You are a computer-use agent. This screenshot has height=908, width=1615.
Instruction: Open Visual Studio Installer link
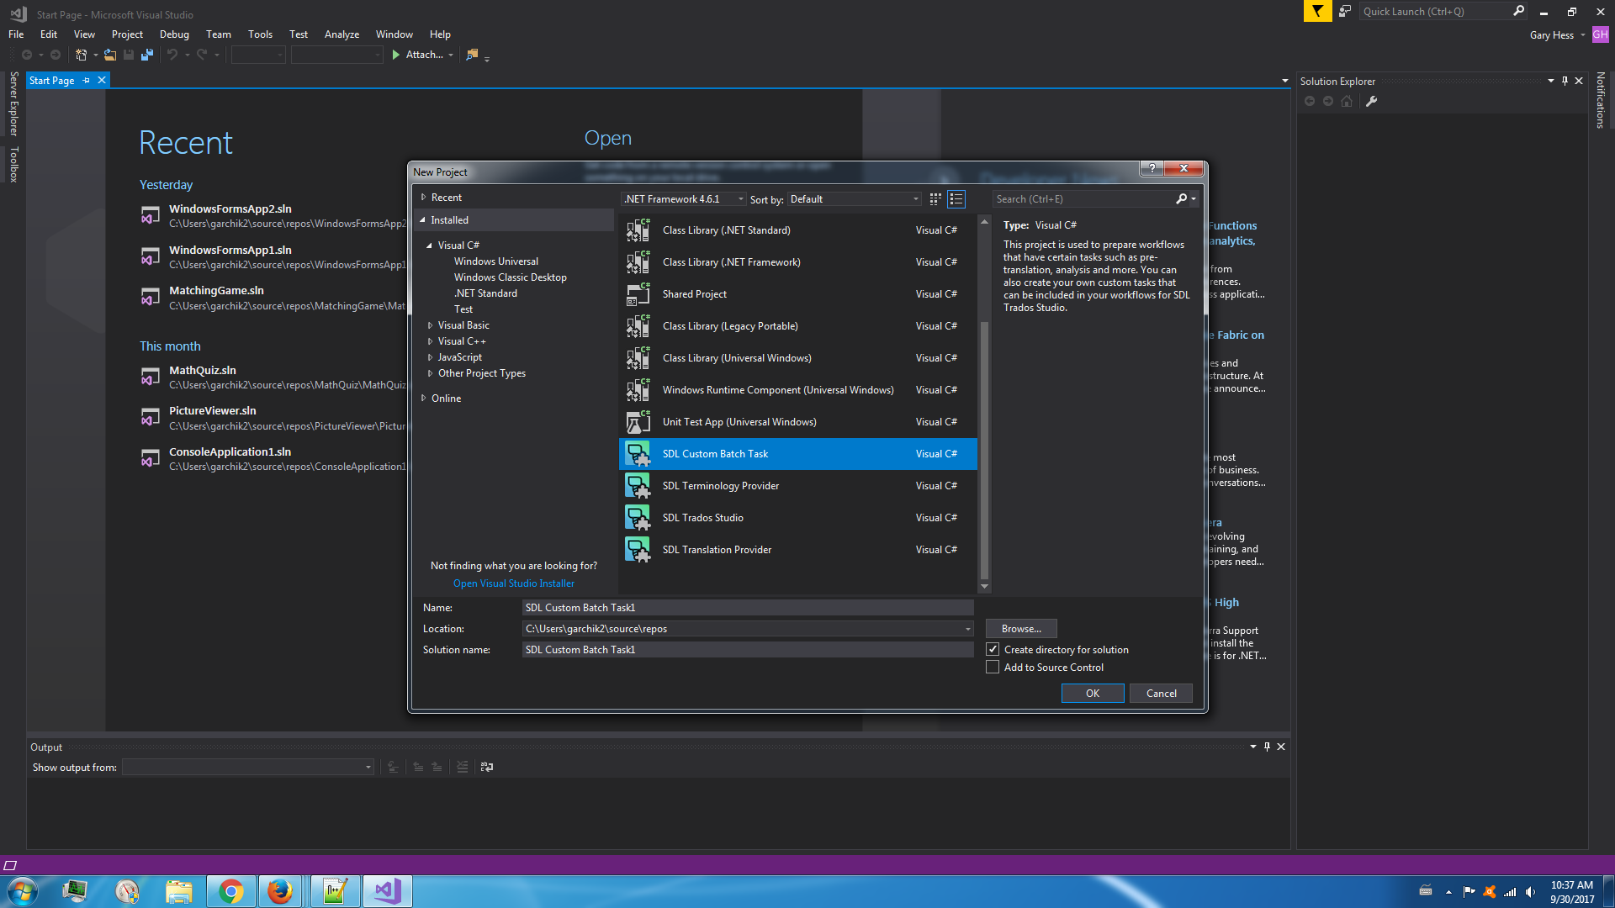click(514, 583)
